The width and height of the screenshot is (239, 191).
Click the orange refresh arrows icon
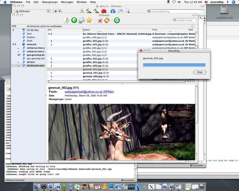click(107, 20)
